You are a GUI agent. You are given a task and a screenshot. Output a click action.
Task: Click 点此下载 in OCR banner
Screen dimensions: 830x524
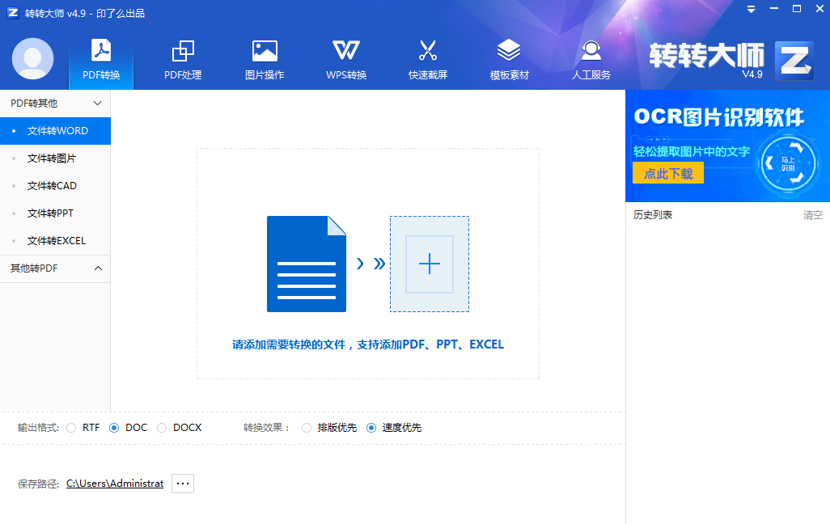point(668,173)
